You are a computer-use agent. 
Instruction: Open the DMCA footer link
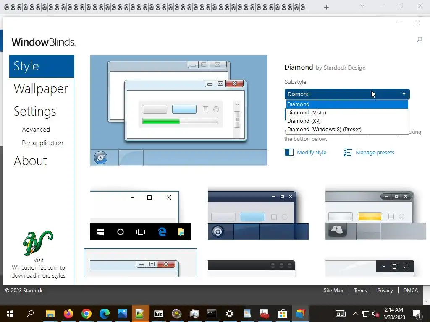(411, 291)
